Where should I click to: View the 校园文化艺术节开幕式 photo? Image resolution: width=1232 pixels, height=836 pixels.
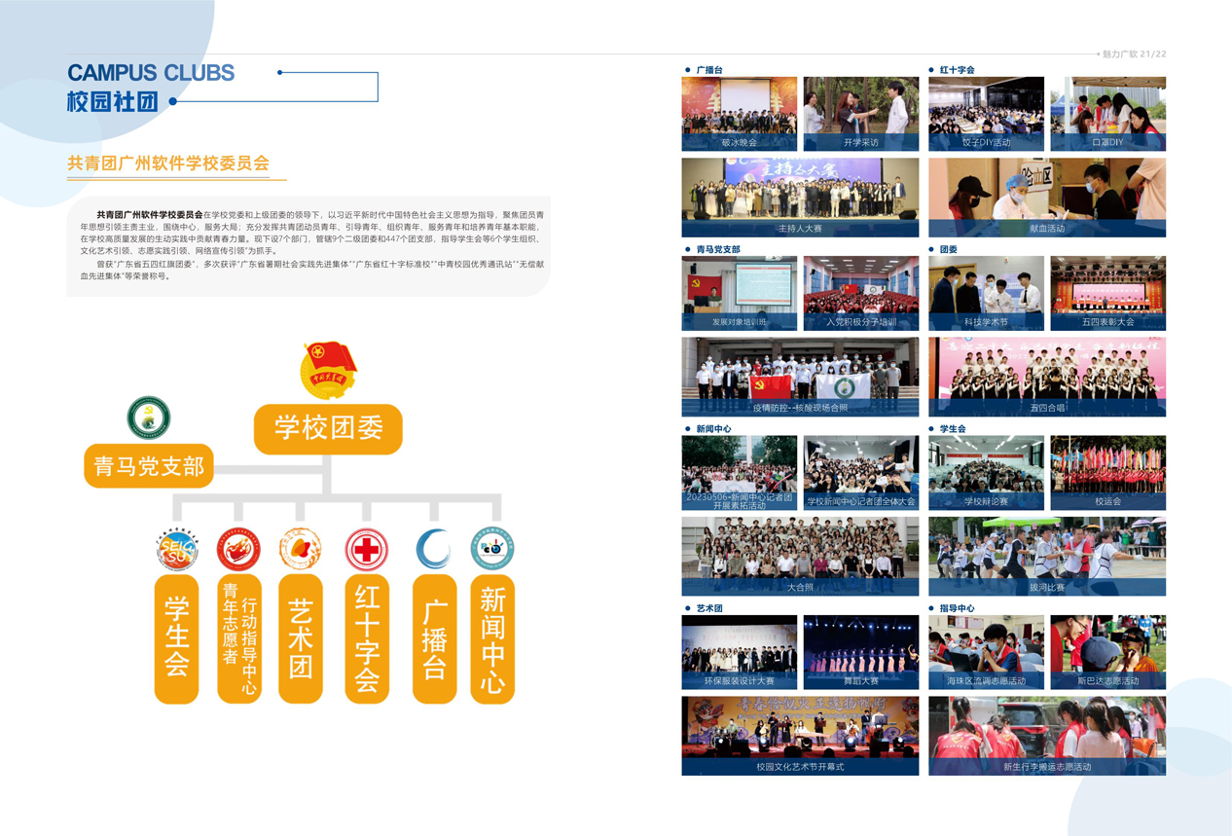(800, 736)
